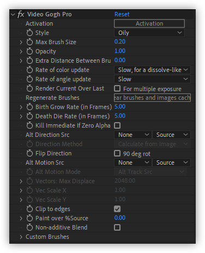
Task: Open Alt Motion Src Source dropdown
Action: coord(171,162)
